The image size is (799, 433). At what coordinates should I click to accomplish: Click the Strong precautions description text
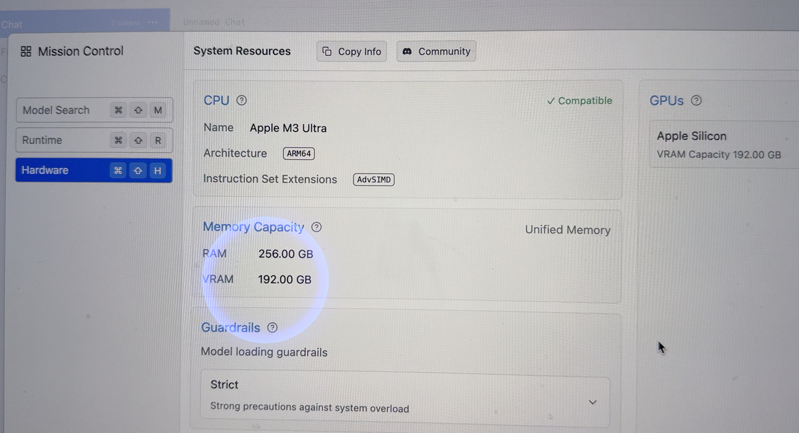(310, 408)
